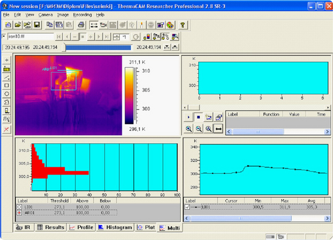Click the red X remove analysis tool
This screenshot has width=333, height=240.
7,129
